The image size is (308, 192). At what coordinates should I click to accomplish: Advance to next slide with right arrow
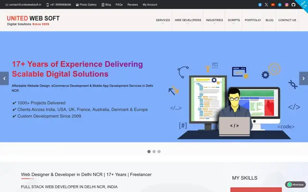[304, 78]
